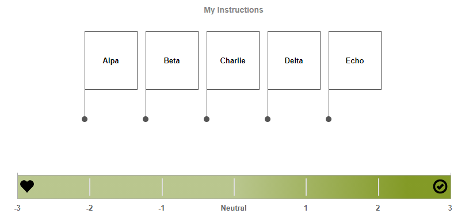Image resolution: width=469 pixels, height=221 pixels.
Task: Click the dot handle under Alpa flag
Action: pyautogui.click(x=85, y=119)
